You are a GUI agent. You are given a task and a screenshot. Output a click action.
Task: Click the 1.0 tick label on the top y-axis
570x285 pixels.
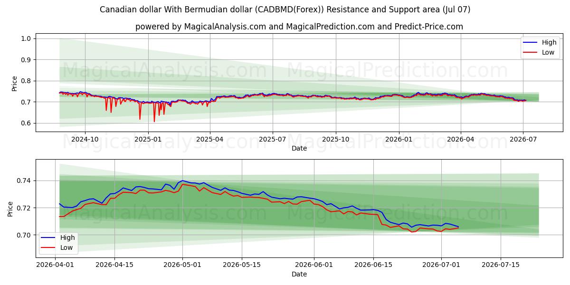pos(26,38)
